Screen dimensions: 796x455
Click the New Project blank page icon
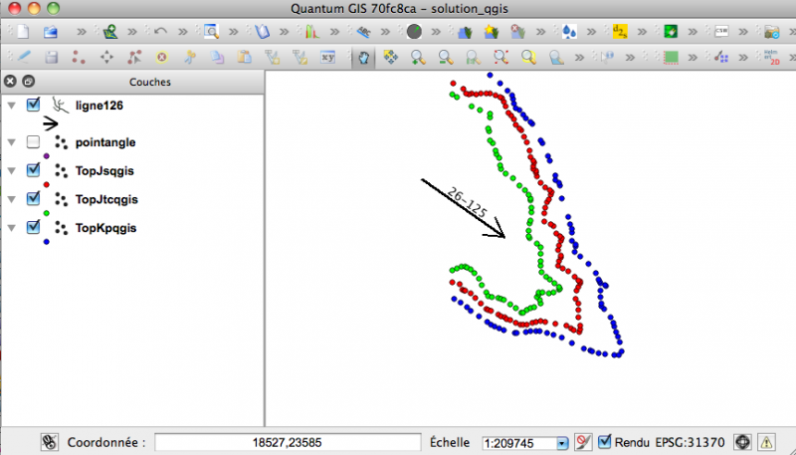point(24,32)
